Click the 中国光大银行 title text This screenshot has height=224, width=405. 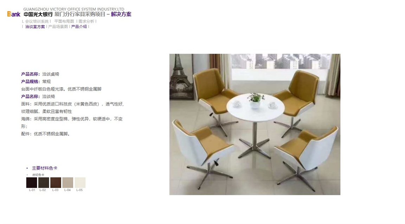[x=38, y=14]
